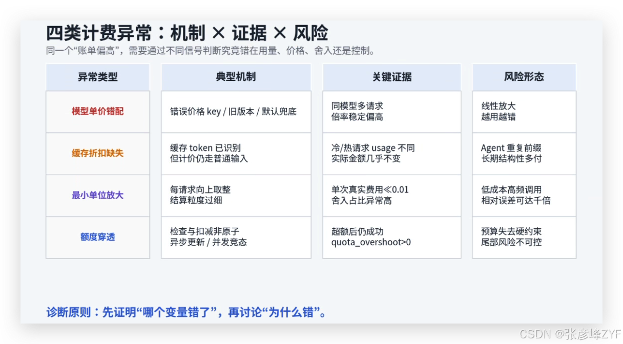Select the 关键证据 column header

(x=392, y=77)
